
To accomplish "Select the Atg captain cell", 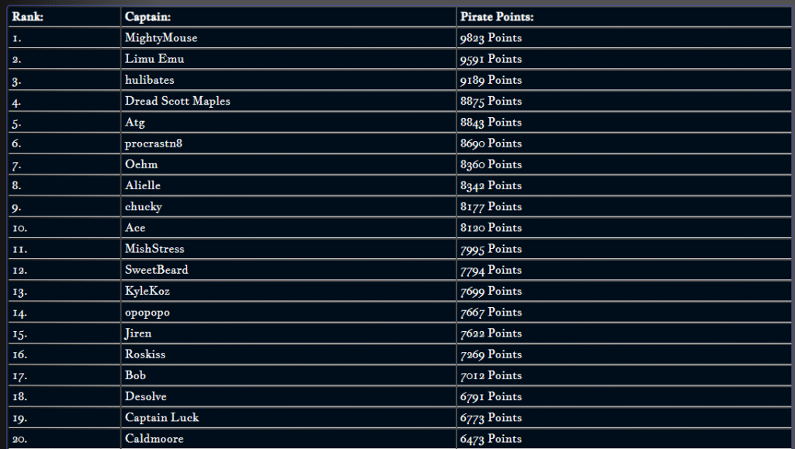I will (x=134, y=123).
